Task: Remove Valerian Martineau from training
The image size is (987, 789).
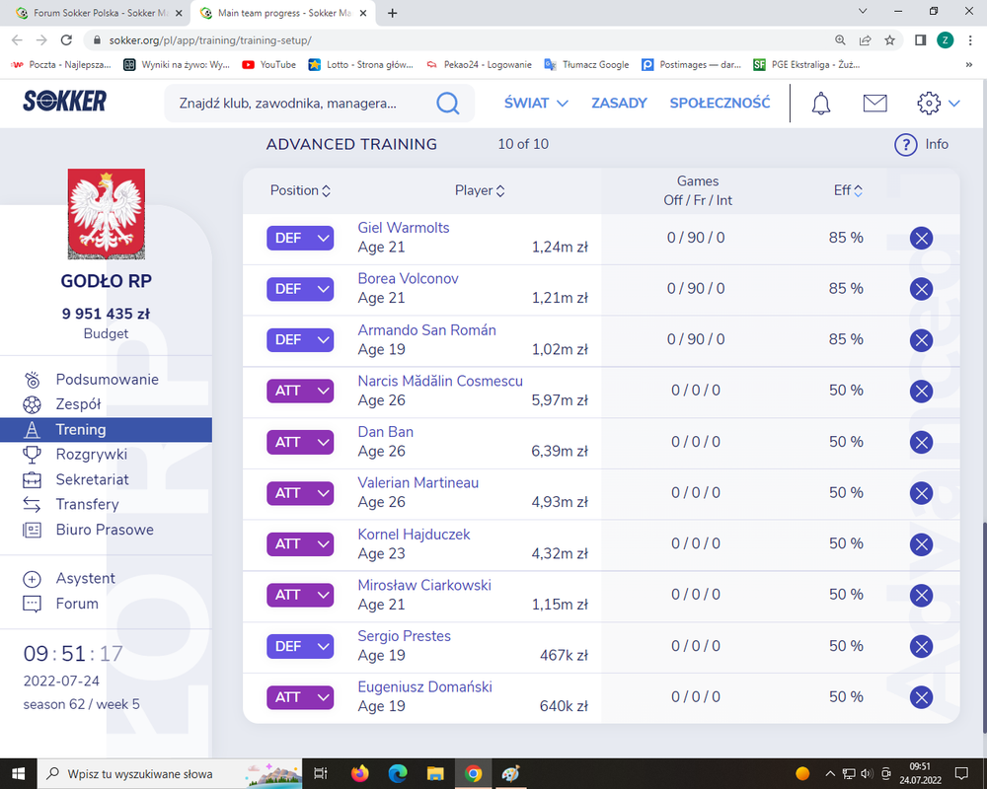Action: tap(921, 493)
